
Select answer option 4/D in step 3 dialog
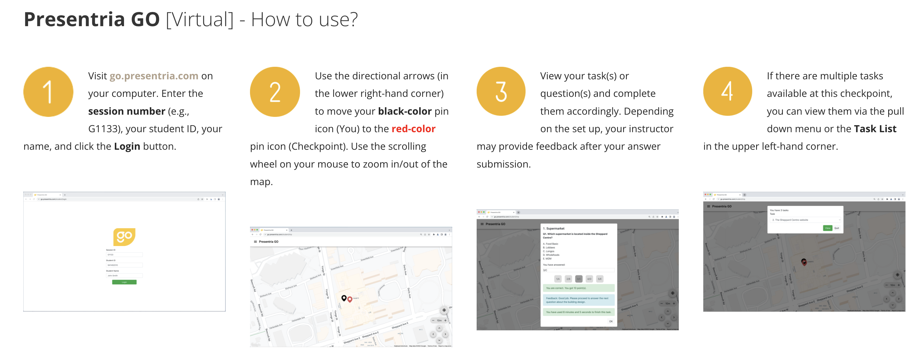pyautogui.click(x=589, y=279)
